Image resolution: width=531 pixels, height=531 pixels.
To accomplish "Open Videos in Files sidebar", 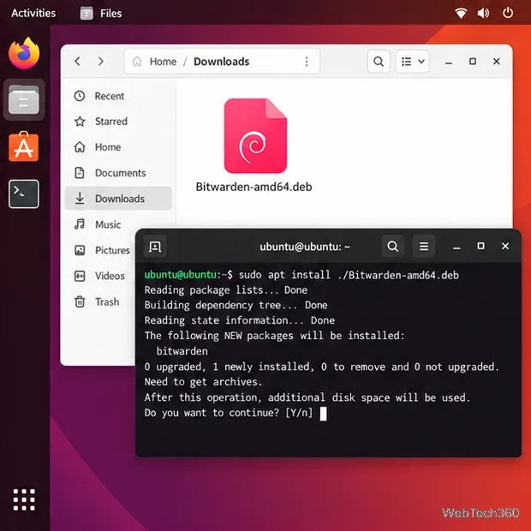I will [x=100, y=276].
